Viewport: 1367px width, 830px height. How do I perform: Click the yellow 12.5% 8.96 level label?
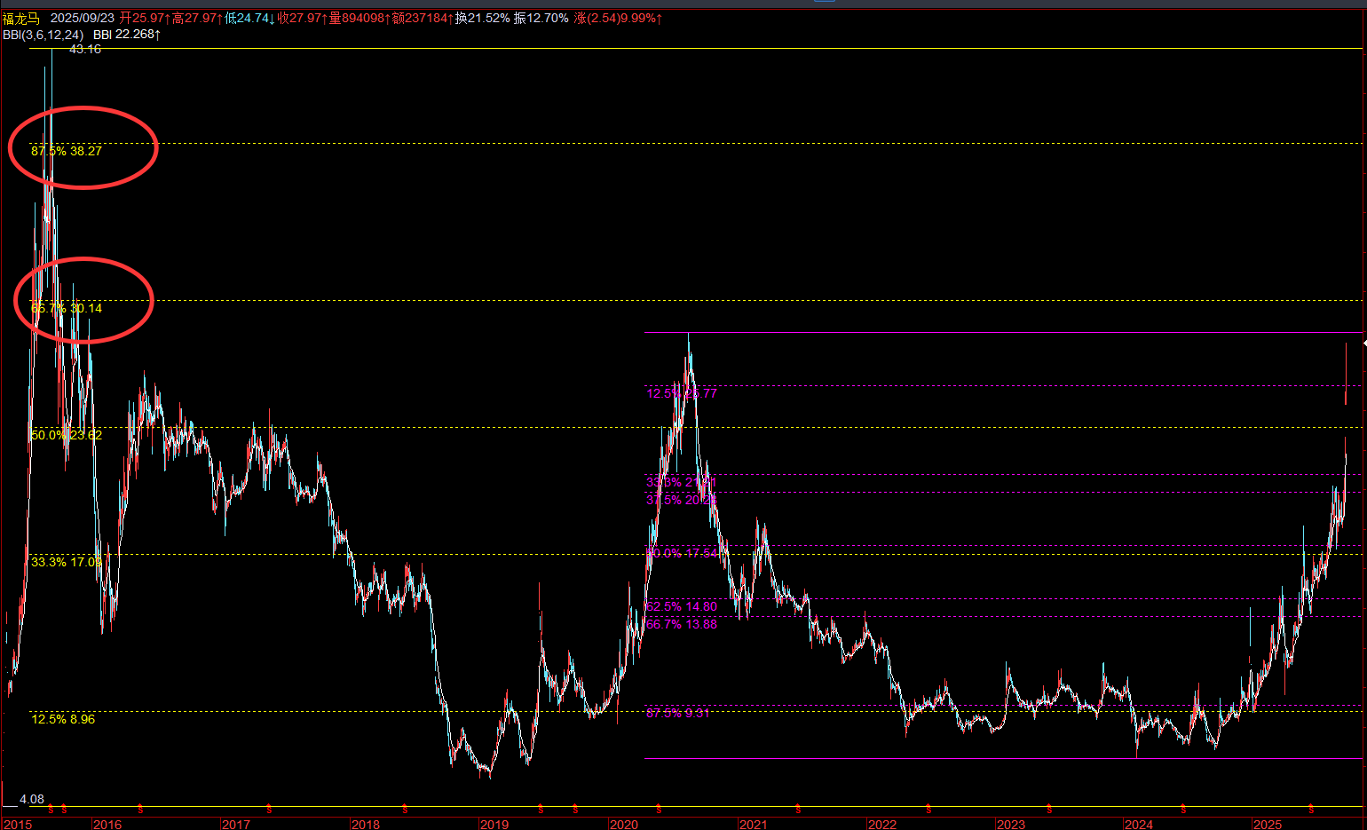point(63,719)
